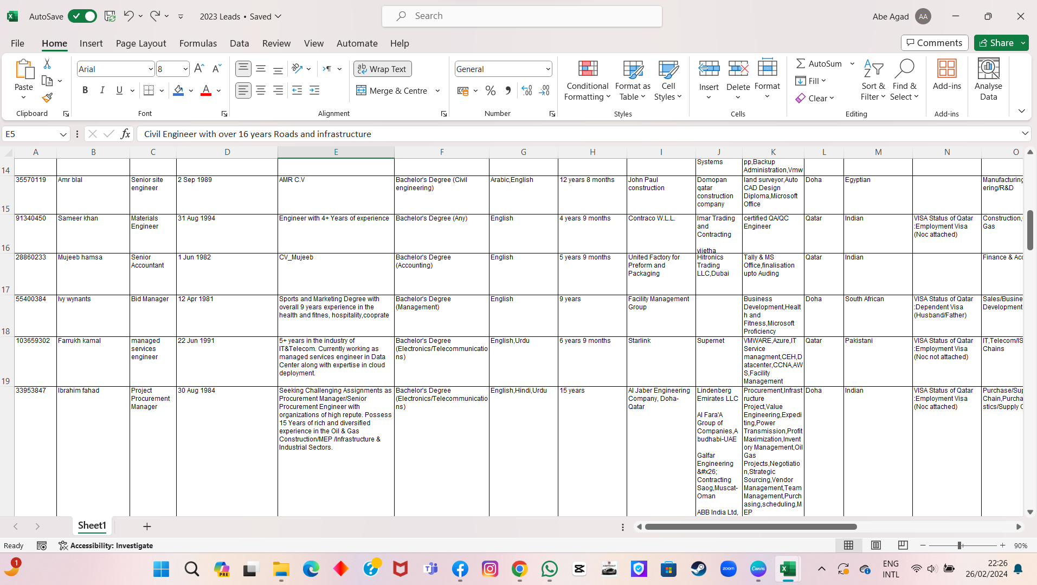The image size is (1037, 585).
Task: Toggle Underline formatting
Action: pyautogui.click(x=119, y=90)
